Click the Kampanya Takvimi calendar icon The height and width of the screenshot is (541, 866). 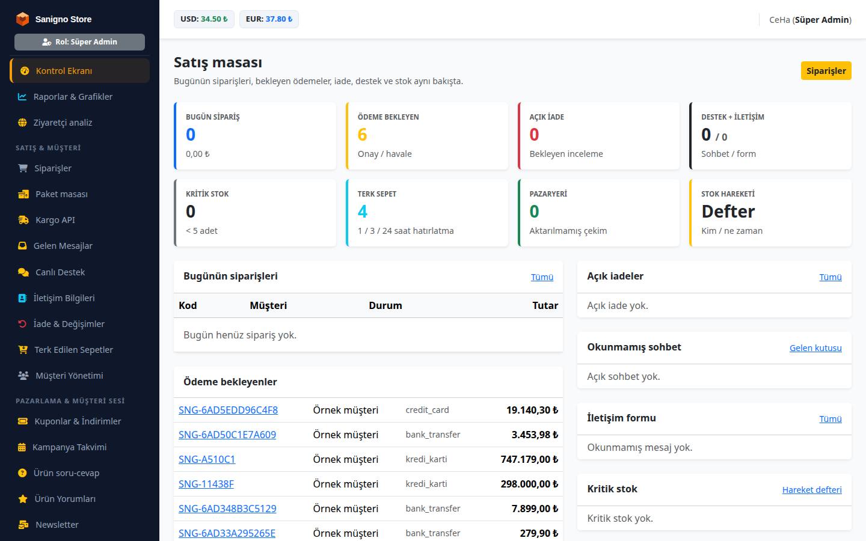click(x=22, y=447)
